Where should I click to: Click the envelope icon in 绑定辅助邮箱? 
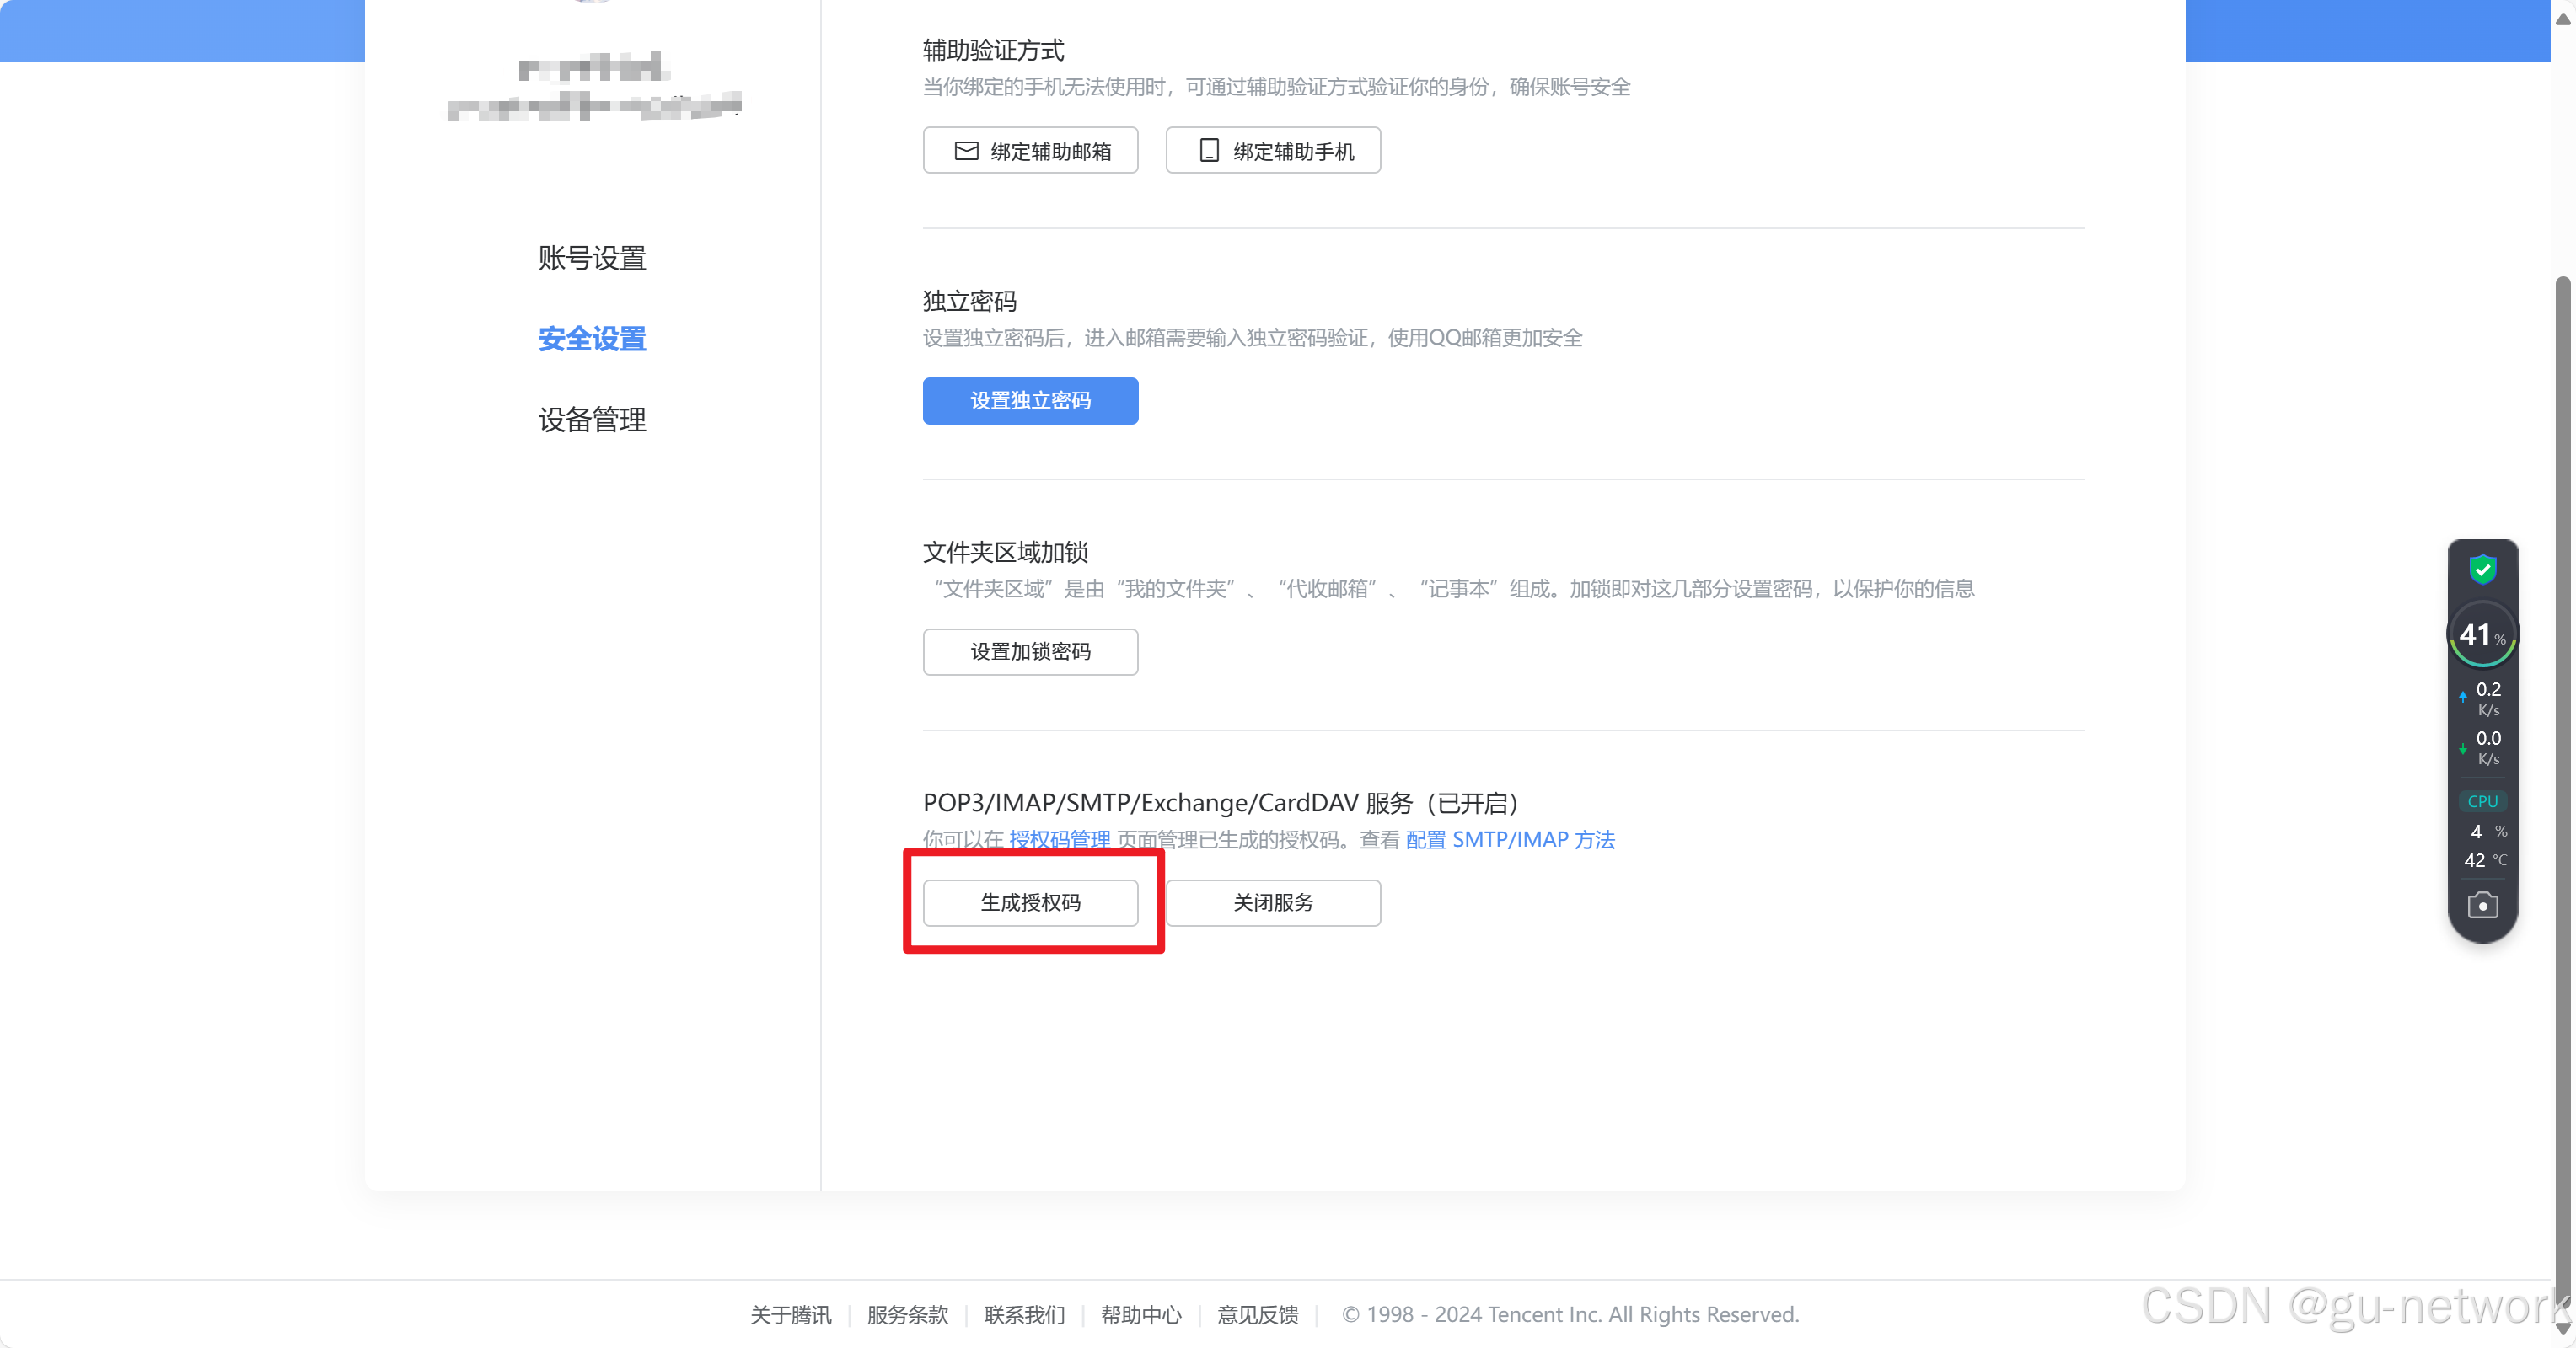[x=966, y=151]
